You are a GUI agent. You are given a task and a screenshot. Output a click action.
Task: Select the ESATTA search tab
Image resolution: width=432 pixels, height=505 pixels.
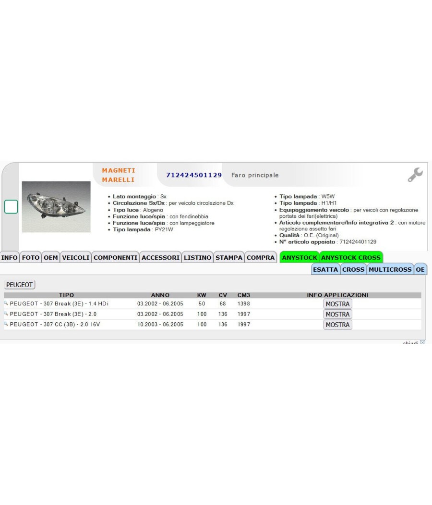tap(325, 269)
